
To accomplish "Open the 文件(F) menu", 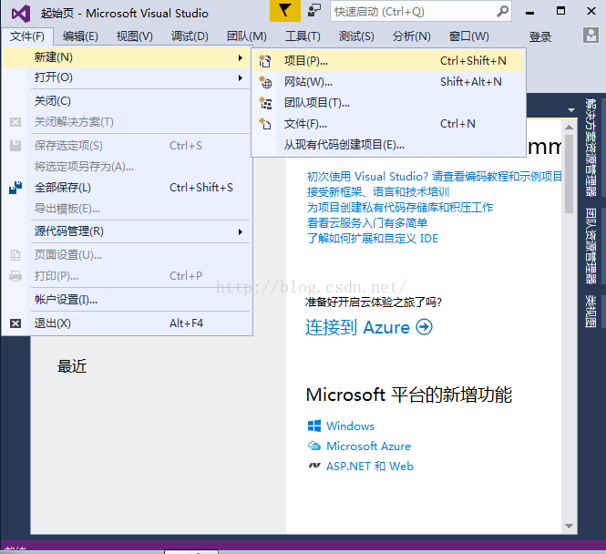I will pyautogui.click(x=27, y=36).
